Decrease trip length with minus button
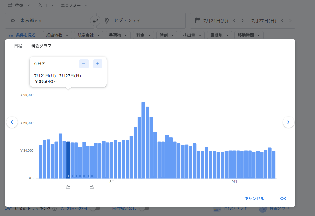The width and height of the screenshot is (315, 216). pos(84,64)
